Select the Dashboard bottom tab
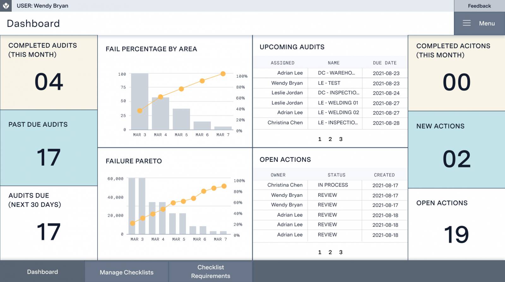Viewport: 505px width, 282px height. 42,272
